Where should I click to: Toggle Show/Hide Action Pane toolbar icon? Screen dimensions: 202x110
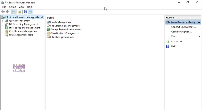pyautogui.click(x=30, y=12)
